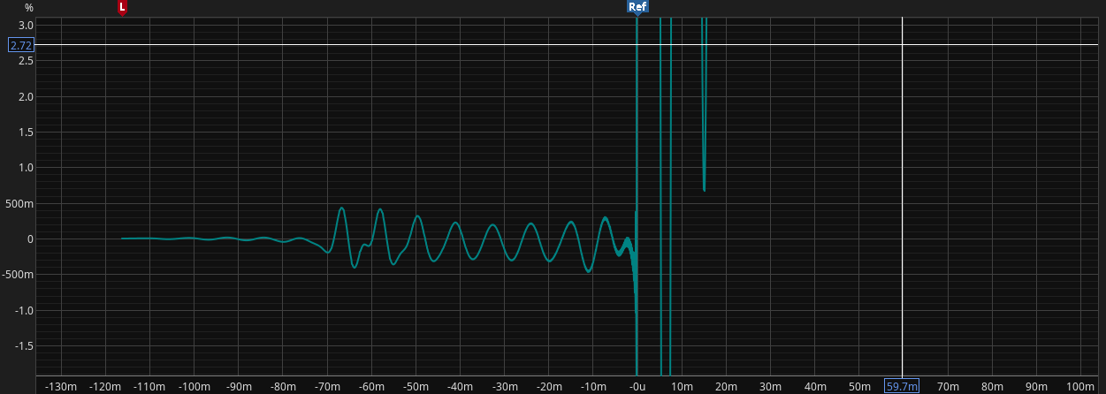Click the -500m percent axis label
Viewport: 1106px width, 394px height.
click(19, 274)
